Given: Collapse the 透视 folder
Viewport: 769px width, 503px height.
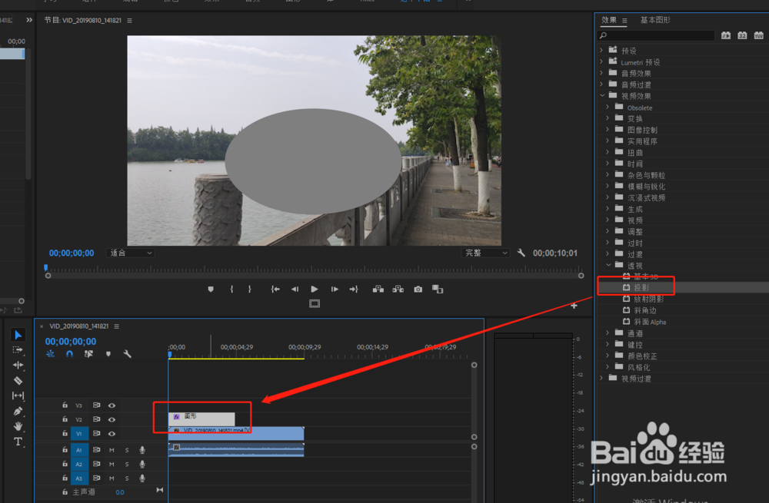Looking at the screenshot, I should pyautogui.click(x=608, y=265).
